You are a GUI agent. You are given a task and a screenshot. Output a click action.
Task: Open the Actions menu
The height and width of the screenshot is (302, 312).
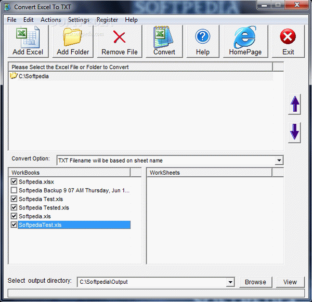click(x=51, y=20)
